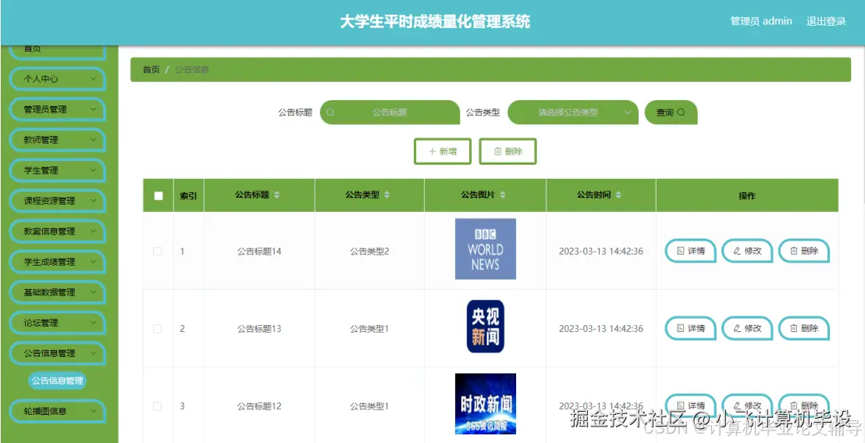Click the 操作 column header
The height and width of the screenshot is (443, 865).
click(747, 195)
